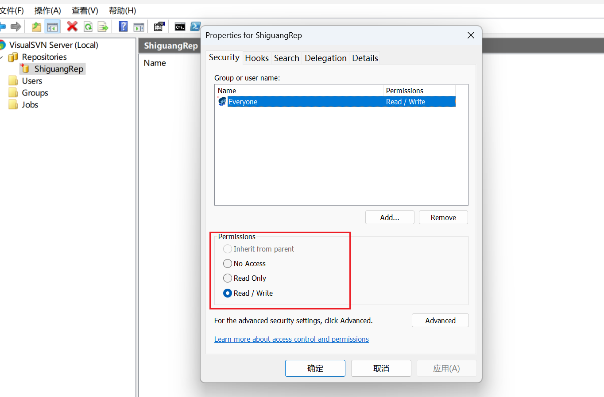Toggle the Show/Hide Action Pane icon
604x397 pixels.
pos(139,27)
